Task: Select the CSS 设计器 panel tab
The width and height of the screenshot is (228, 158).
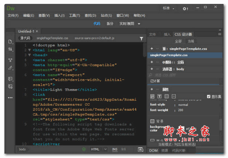Action: (183, 34)
